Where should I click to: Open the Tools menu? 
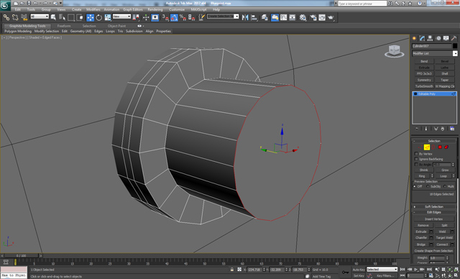tap(31, 9)
